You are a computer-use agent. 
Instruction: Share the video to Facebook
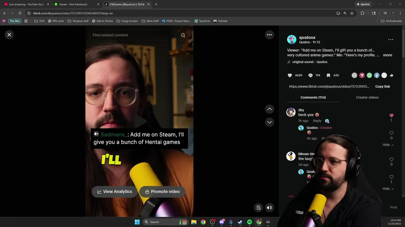point(377,75)
